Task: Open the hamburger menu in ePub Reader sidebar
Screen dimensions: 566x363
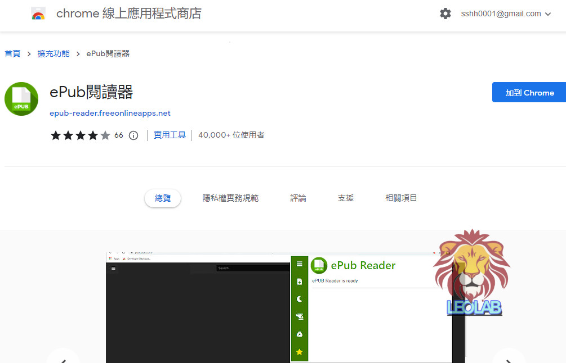Action: pos(299,263)
